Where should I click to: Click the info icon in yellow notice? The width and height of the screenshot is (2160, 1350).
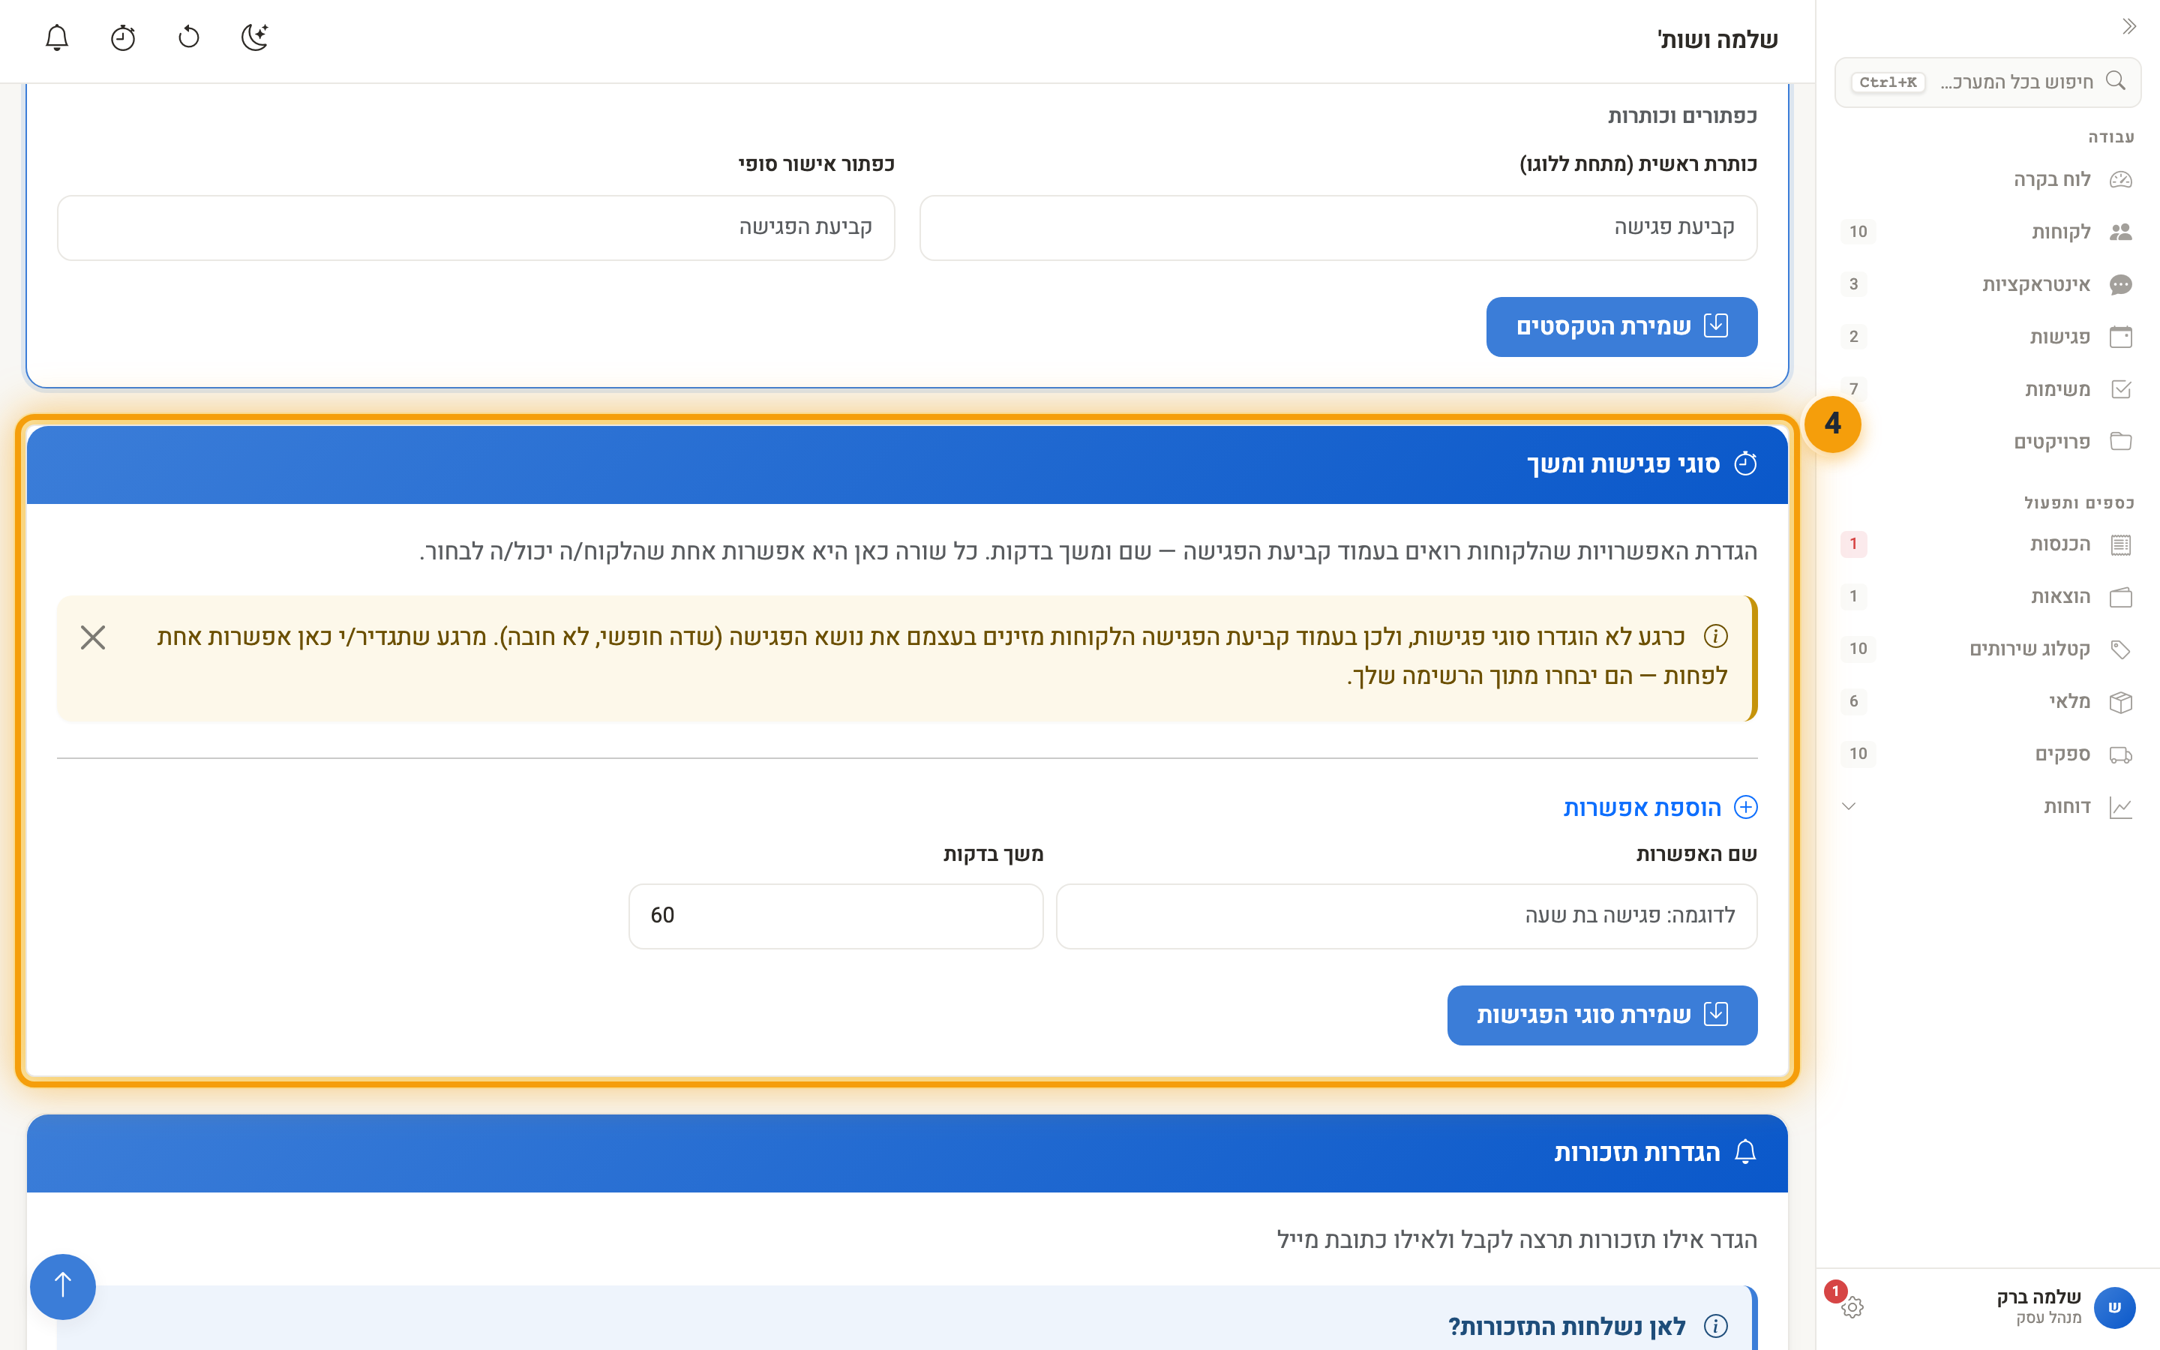[1715, 637]
